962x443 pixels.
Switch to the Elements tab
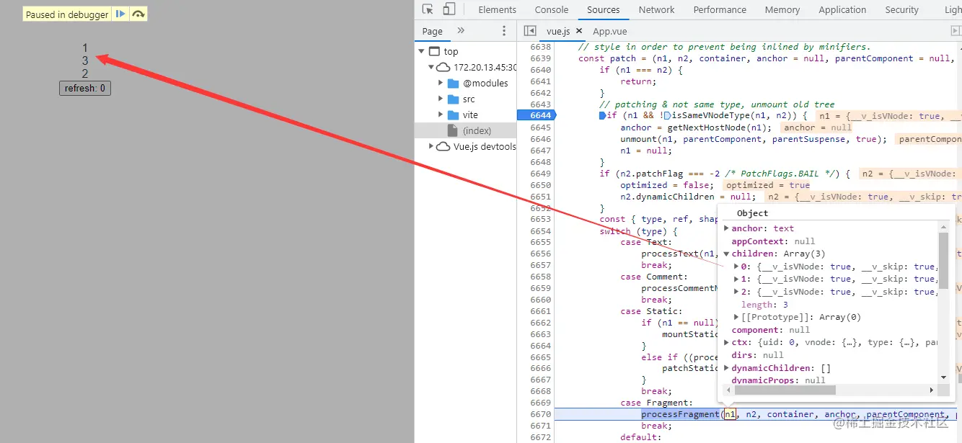tap(498, 9)
